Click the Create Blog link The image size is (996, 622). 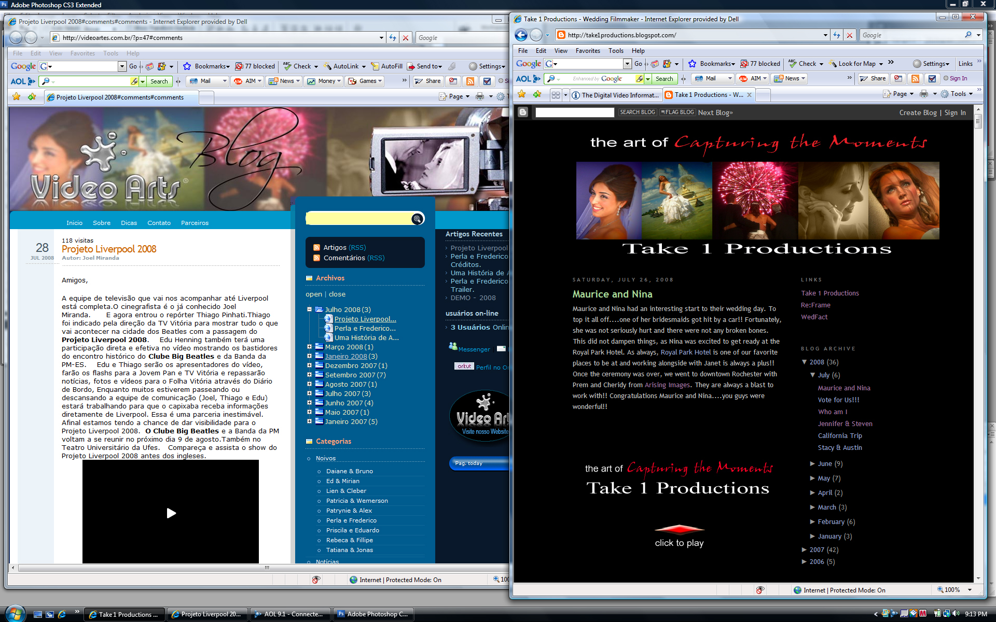(x=918, y=113)
